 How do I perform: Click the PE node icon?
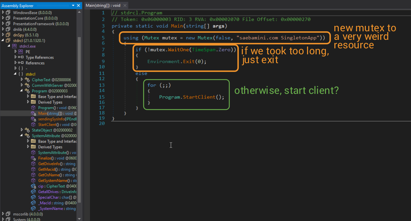[21, 52]
